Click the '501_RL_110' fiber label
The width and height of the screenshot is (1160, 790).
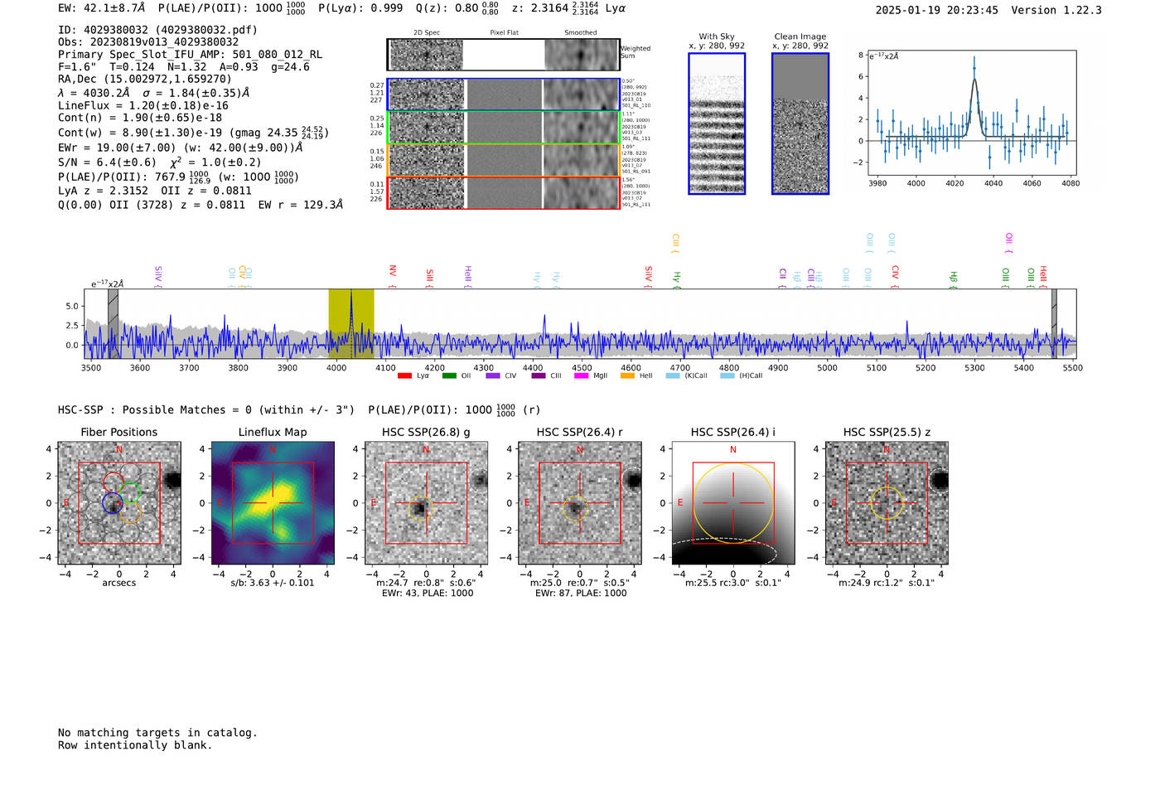636,106
